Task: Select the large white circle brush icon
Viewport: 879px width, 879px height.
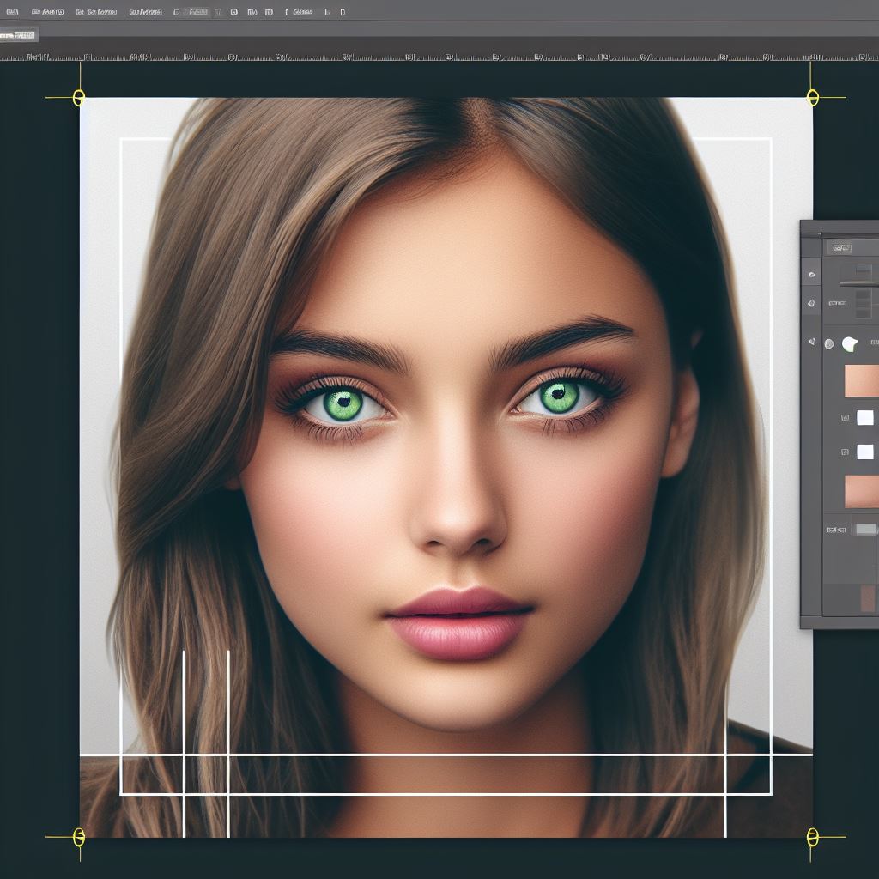Action: (x=850, y=344)
